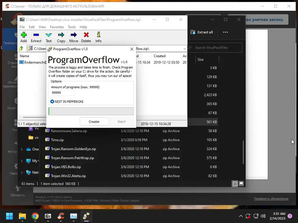The height and width of the screenshot is (223, 298).
Task: Show hidden system tray icons
Action: (241, 216)
